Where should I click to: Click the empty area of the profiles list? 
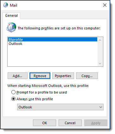click(x=53, y=56)
